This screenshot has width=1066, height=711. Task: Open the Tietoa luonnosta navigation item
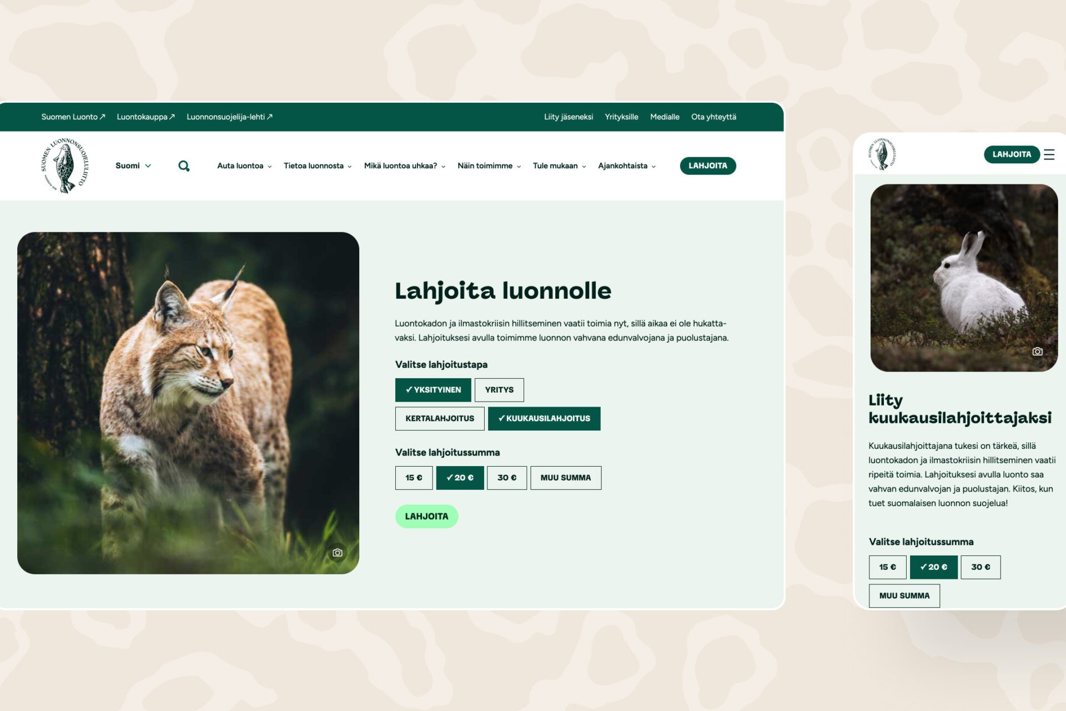[x=318, y=166]
